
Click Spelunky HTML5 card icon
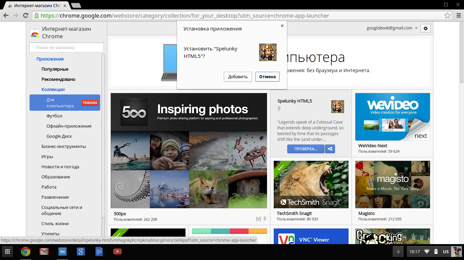point(338,107)
